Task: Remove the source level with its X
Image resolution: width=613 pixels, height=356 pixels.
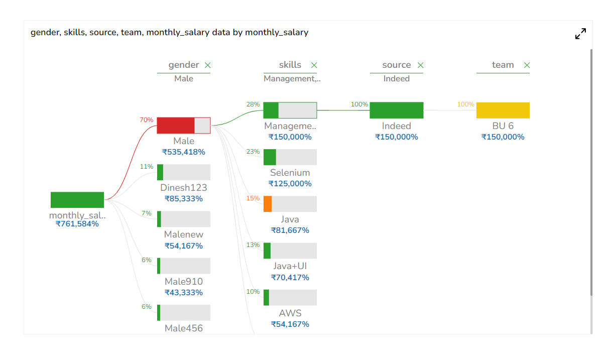Action: [421, 65]
